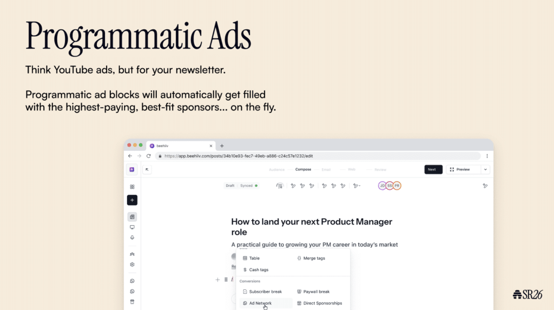Viewport: 554px width, 310px height.
Task: Insert a Table from the block menu
Action: (251, 259)
